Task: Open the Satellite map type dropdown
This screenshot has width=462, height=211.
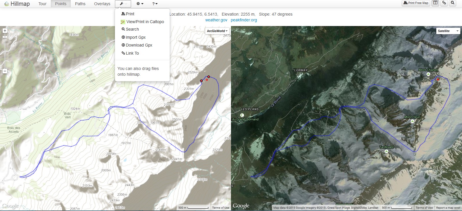Action: click(x=448, y=31)
